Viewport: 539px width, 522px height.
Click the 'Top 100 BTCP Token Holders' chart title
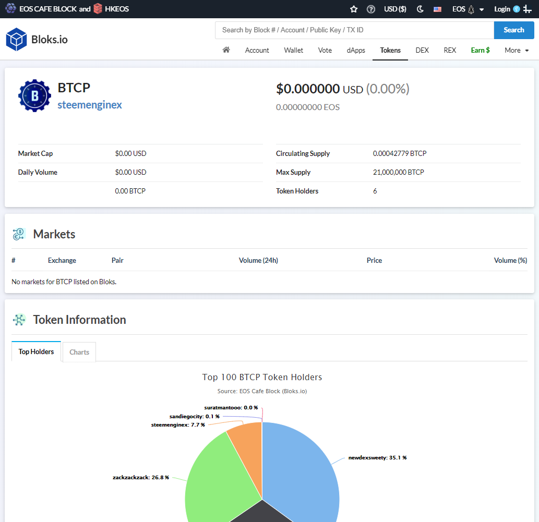[262, 377]
